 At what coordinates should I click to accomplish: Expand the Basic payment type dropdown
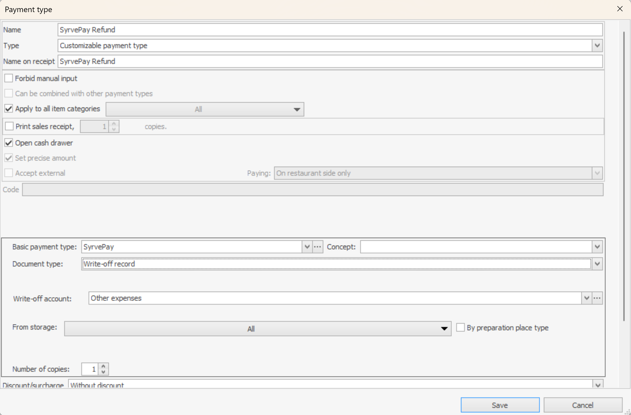(307, 247)
